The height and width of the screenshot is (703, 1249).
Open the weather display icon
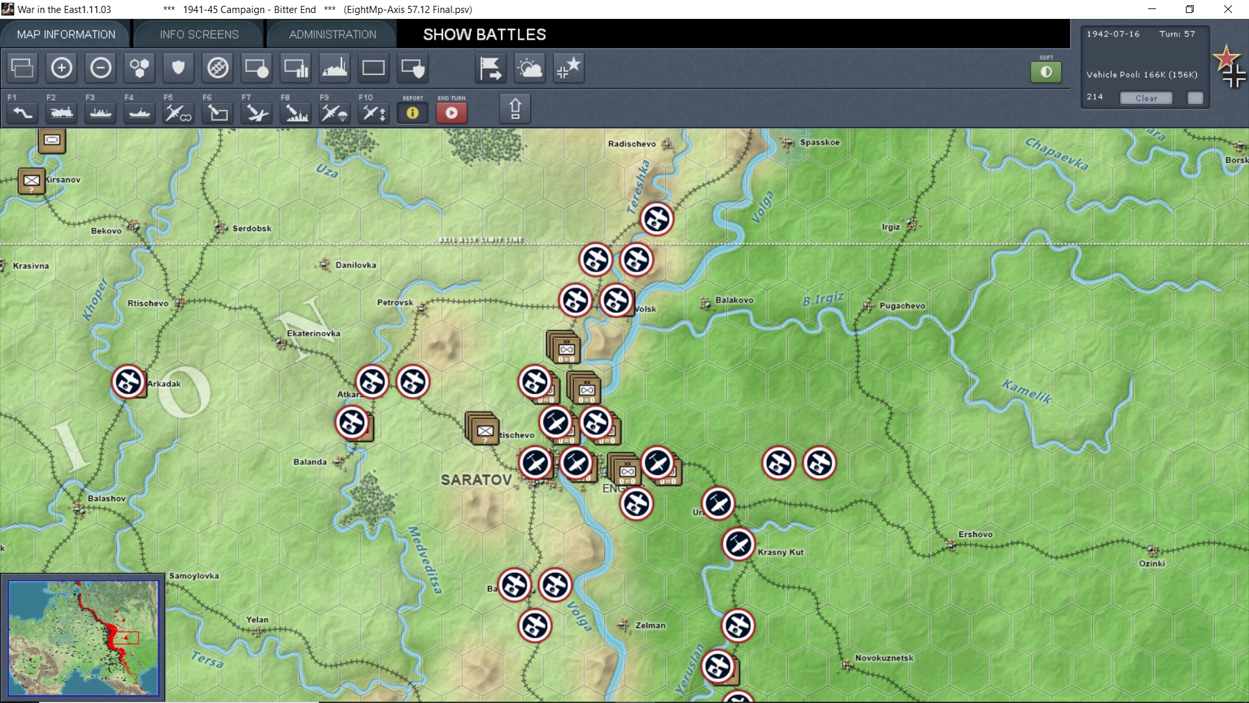pos(530,68)
